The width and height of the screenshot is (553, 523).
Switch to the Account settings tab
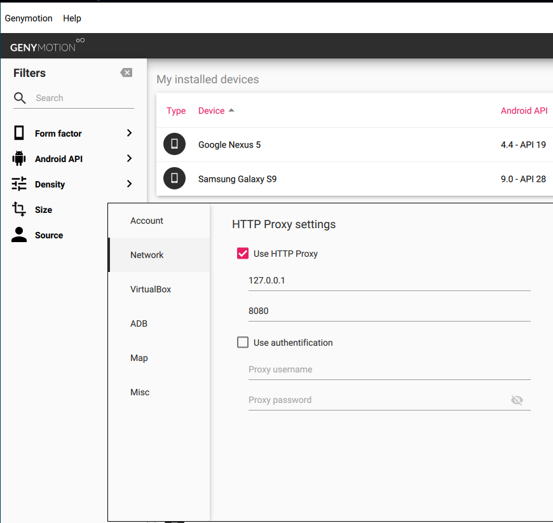(x=159, y=221)
